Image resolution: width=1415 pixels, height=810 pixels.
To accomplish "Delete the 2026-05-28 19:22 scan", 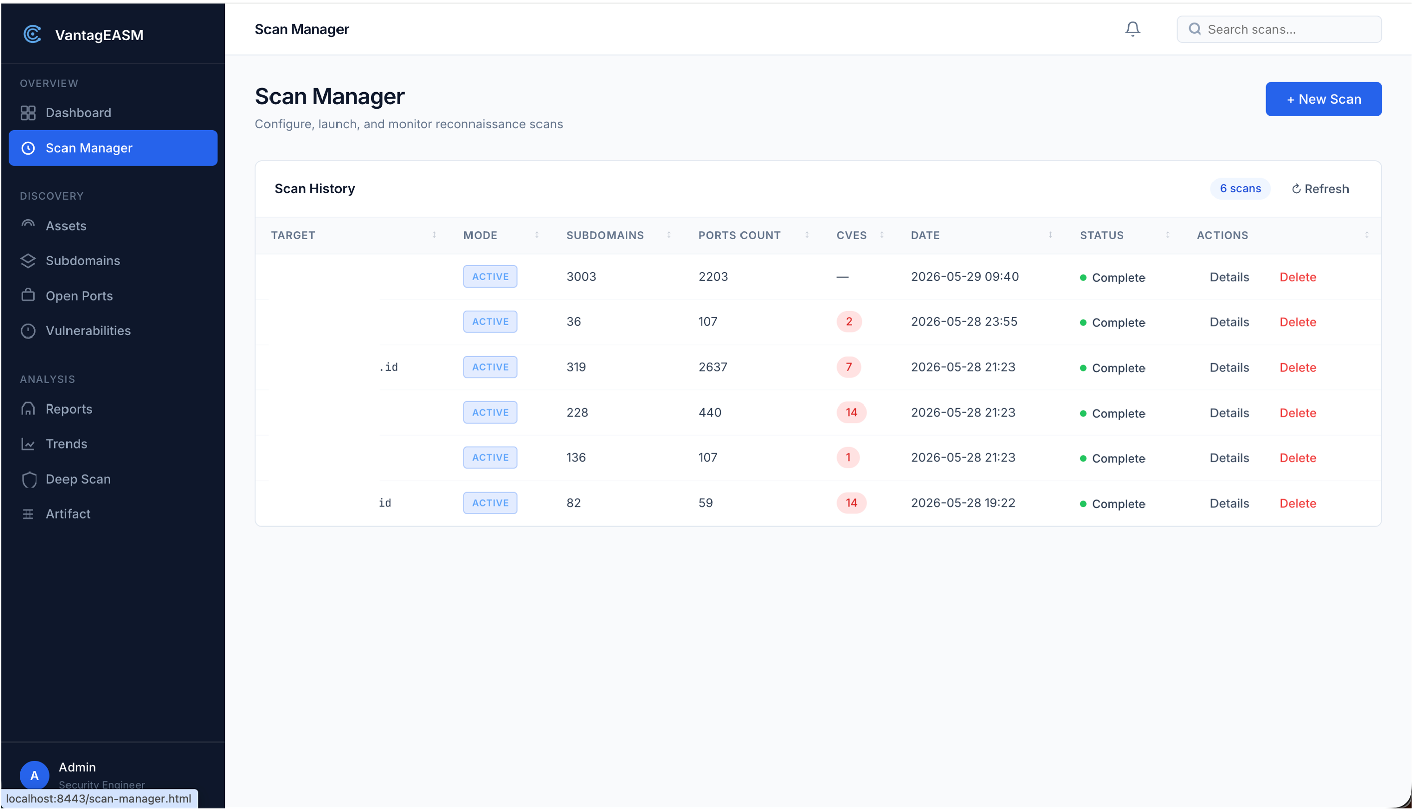I will pyautogui.click(x=1298, y=503).
